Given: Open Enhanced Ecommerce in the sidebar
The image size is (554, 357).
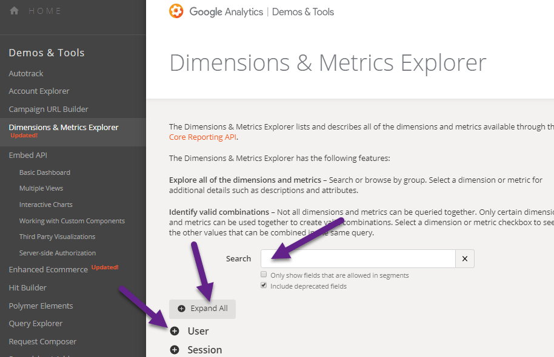Looking at the screenshot, I should pyautogui.click(x=48, y=269).
